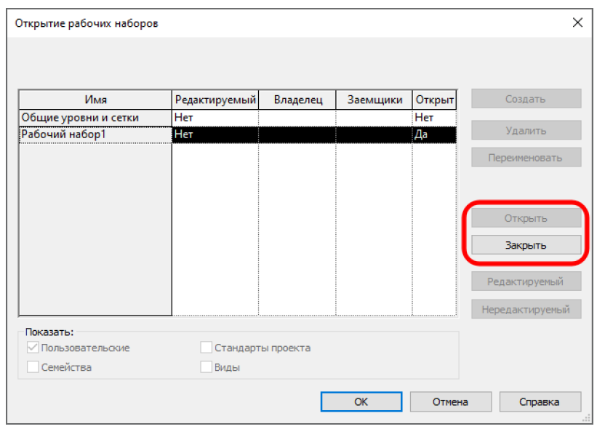Enable the Стандарты проекта checkbox

[x=207, y=348]
